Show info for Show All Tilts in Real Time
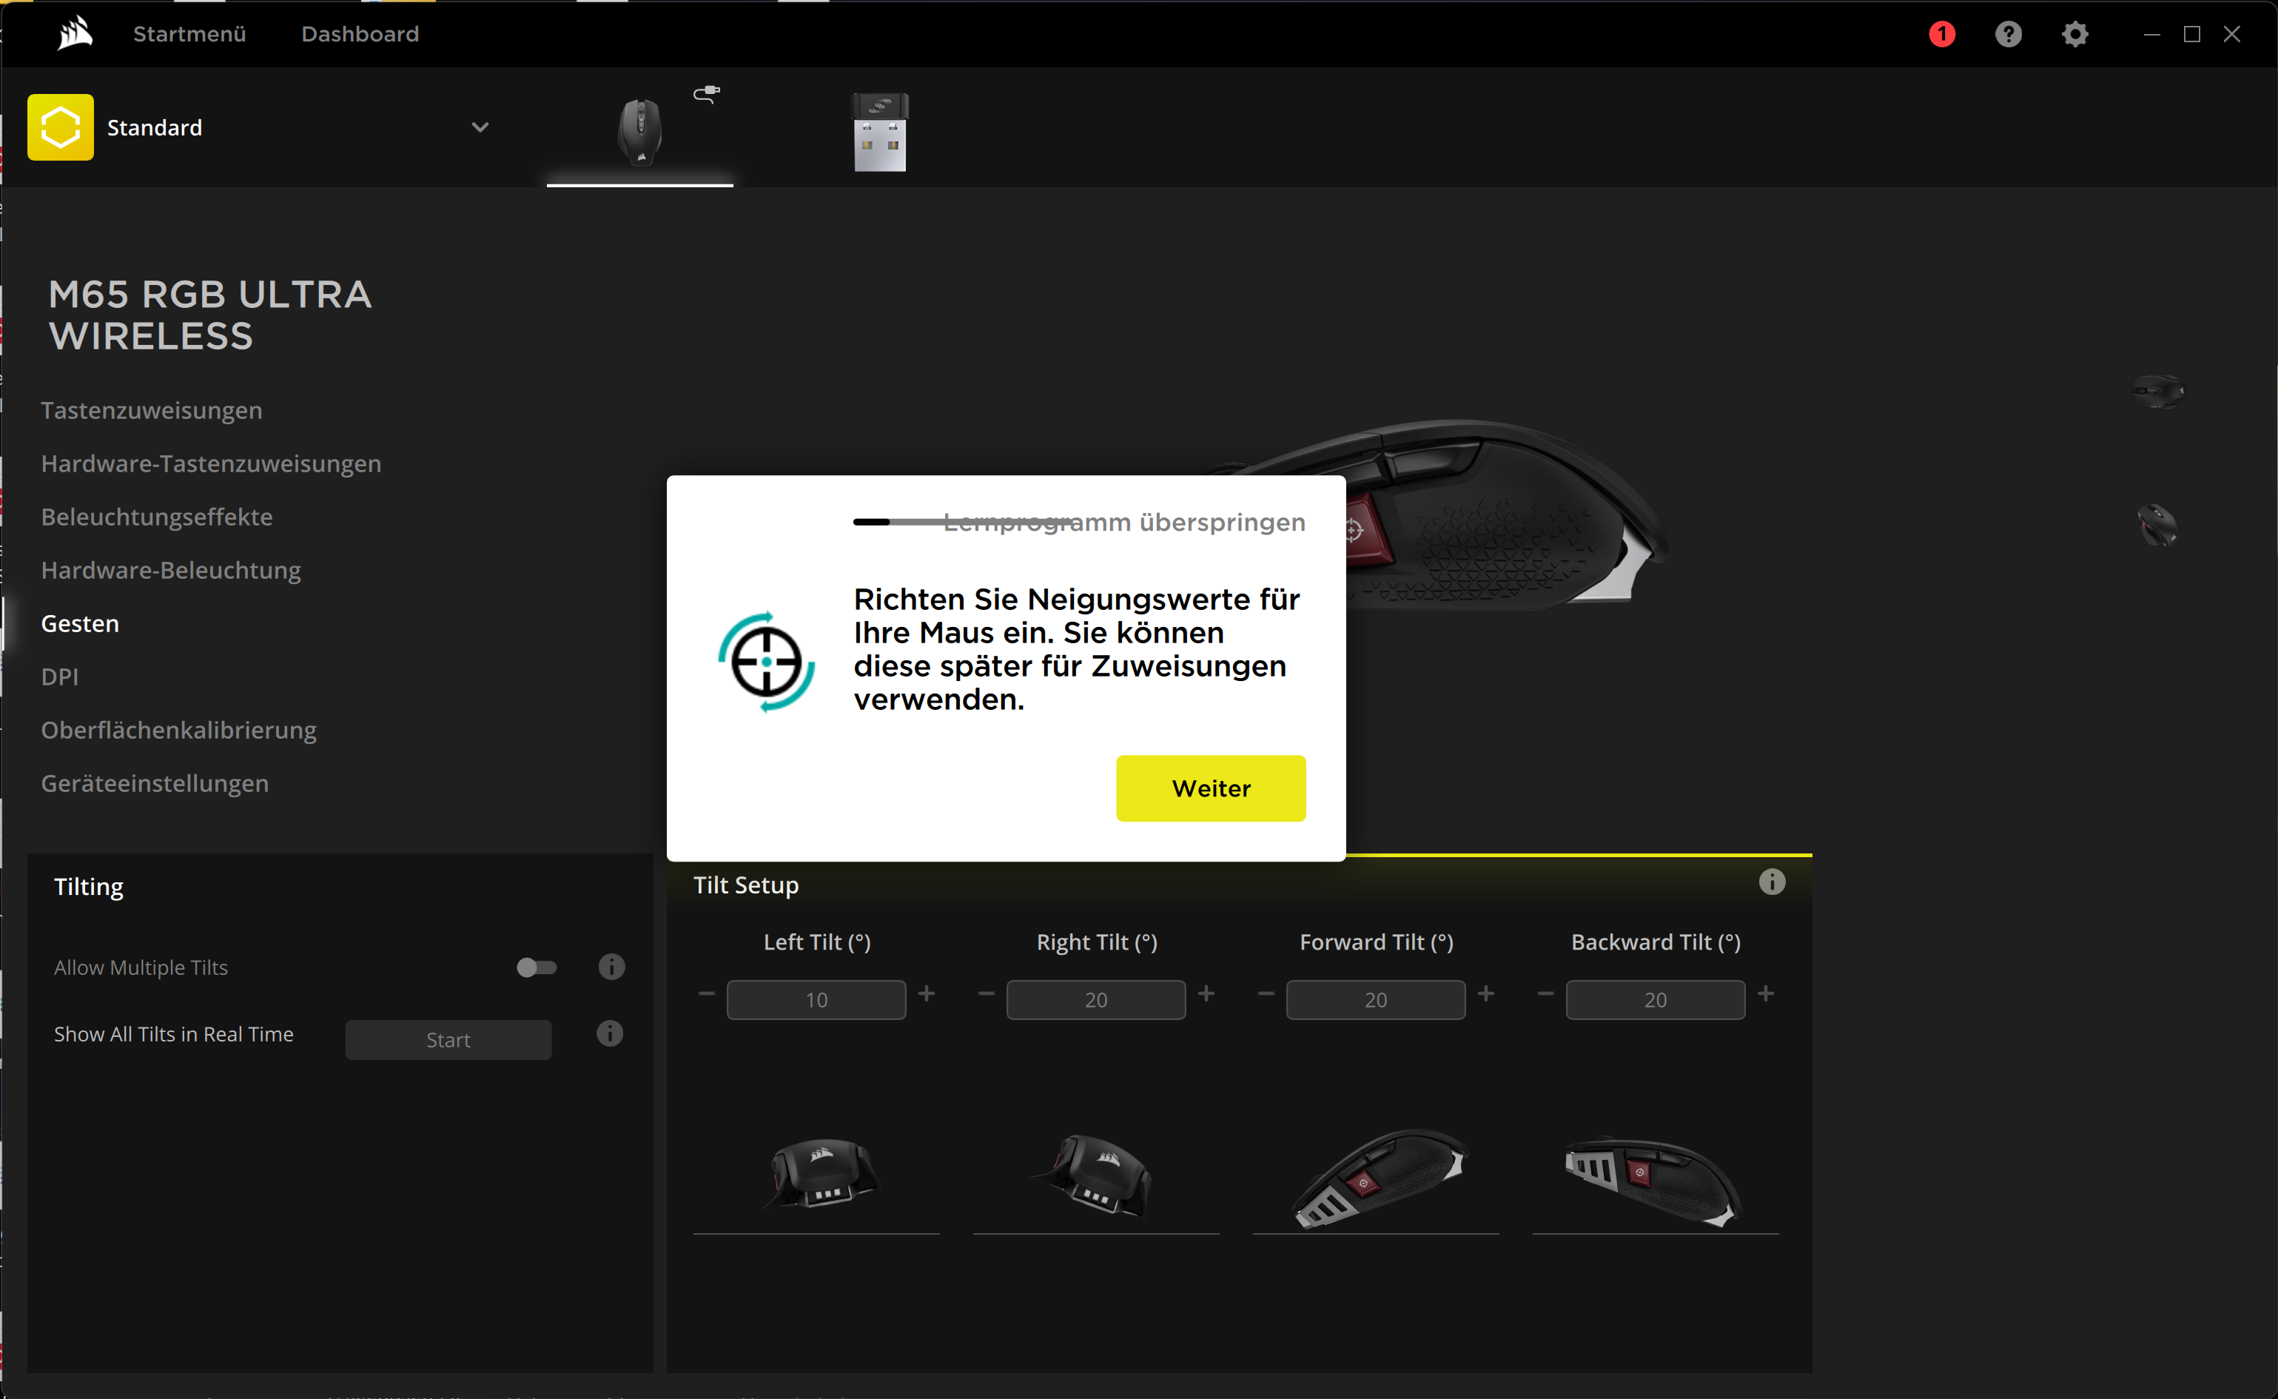 pos(610,1033)
